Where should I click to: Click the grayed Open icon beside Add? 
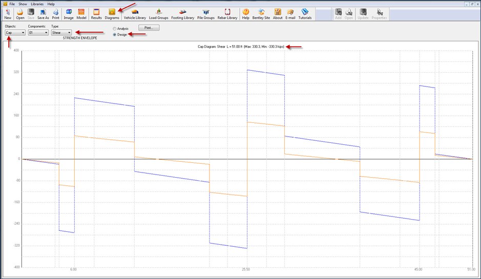(349, 14)
